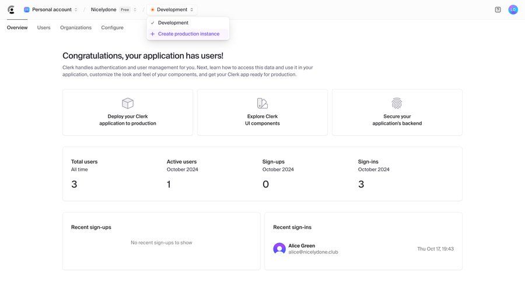Switch to the Overview tab
The image size is (525, 282).
pyautogui.click(x=17, y=27)
